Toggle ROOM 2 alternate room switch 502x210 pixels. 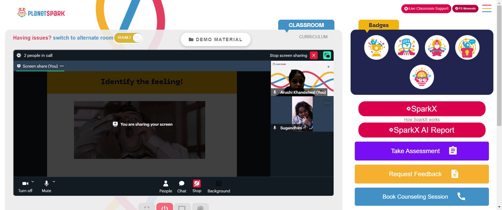pos(129,38)
